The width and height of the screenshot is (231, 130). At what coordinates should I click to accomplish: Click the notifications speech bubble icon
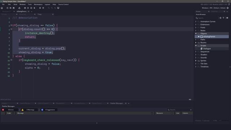[x=229, y=4]
